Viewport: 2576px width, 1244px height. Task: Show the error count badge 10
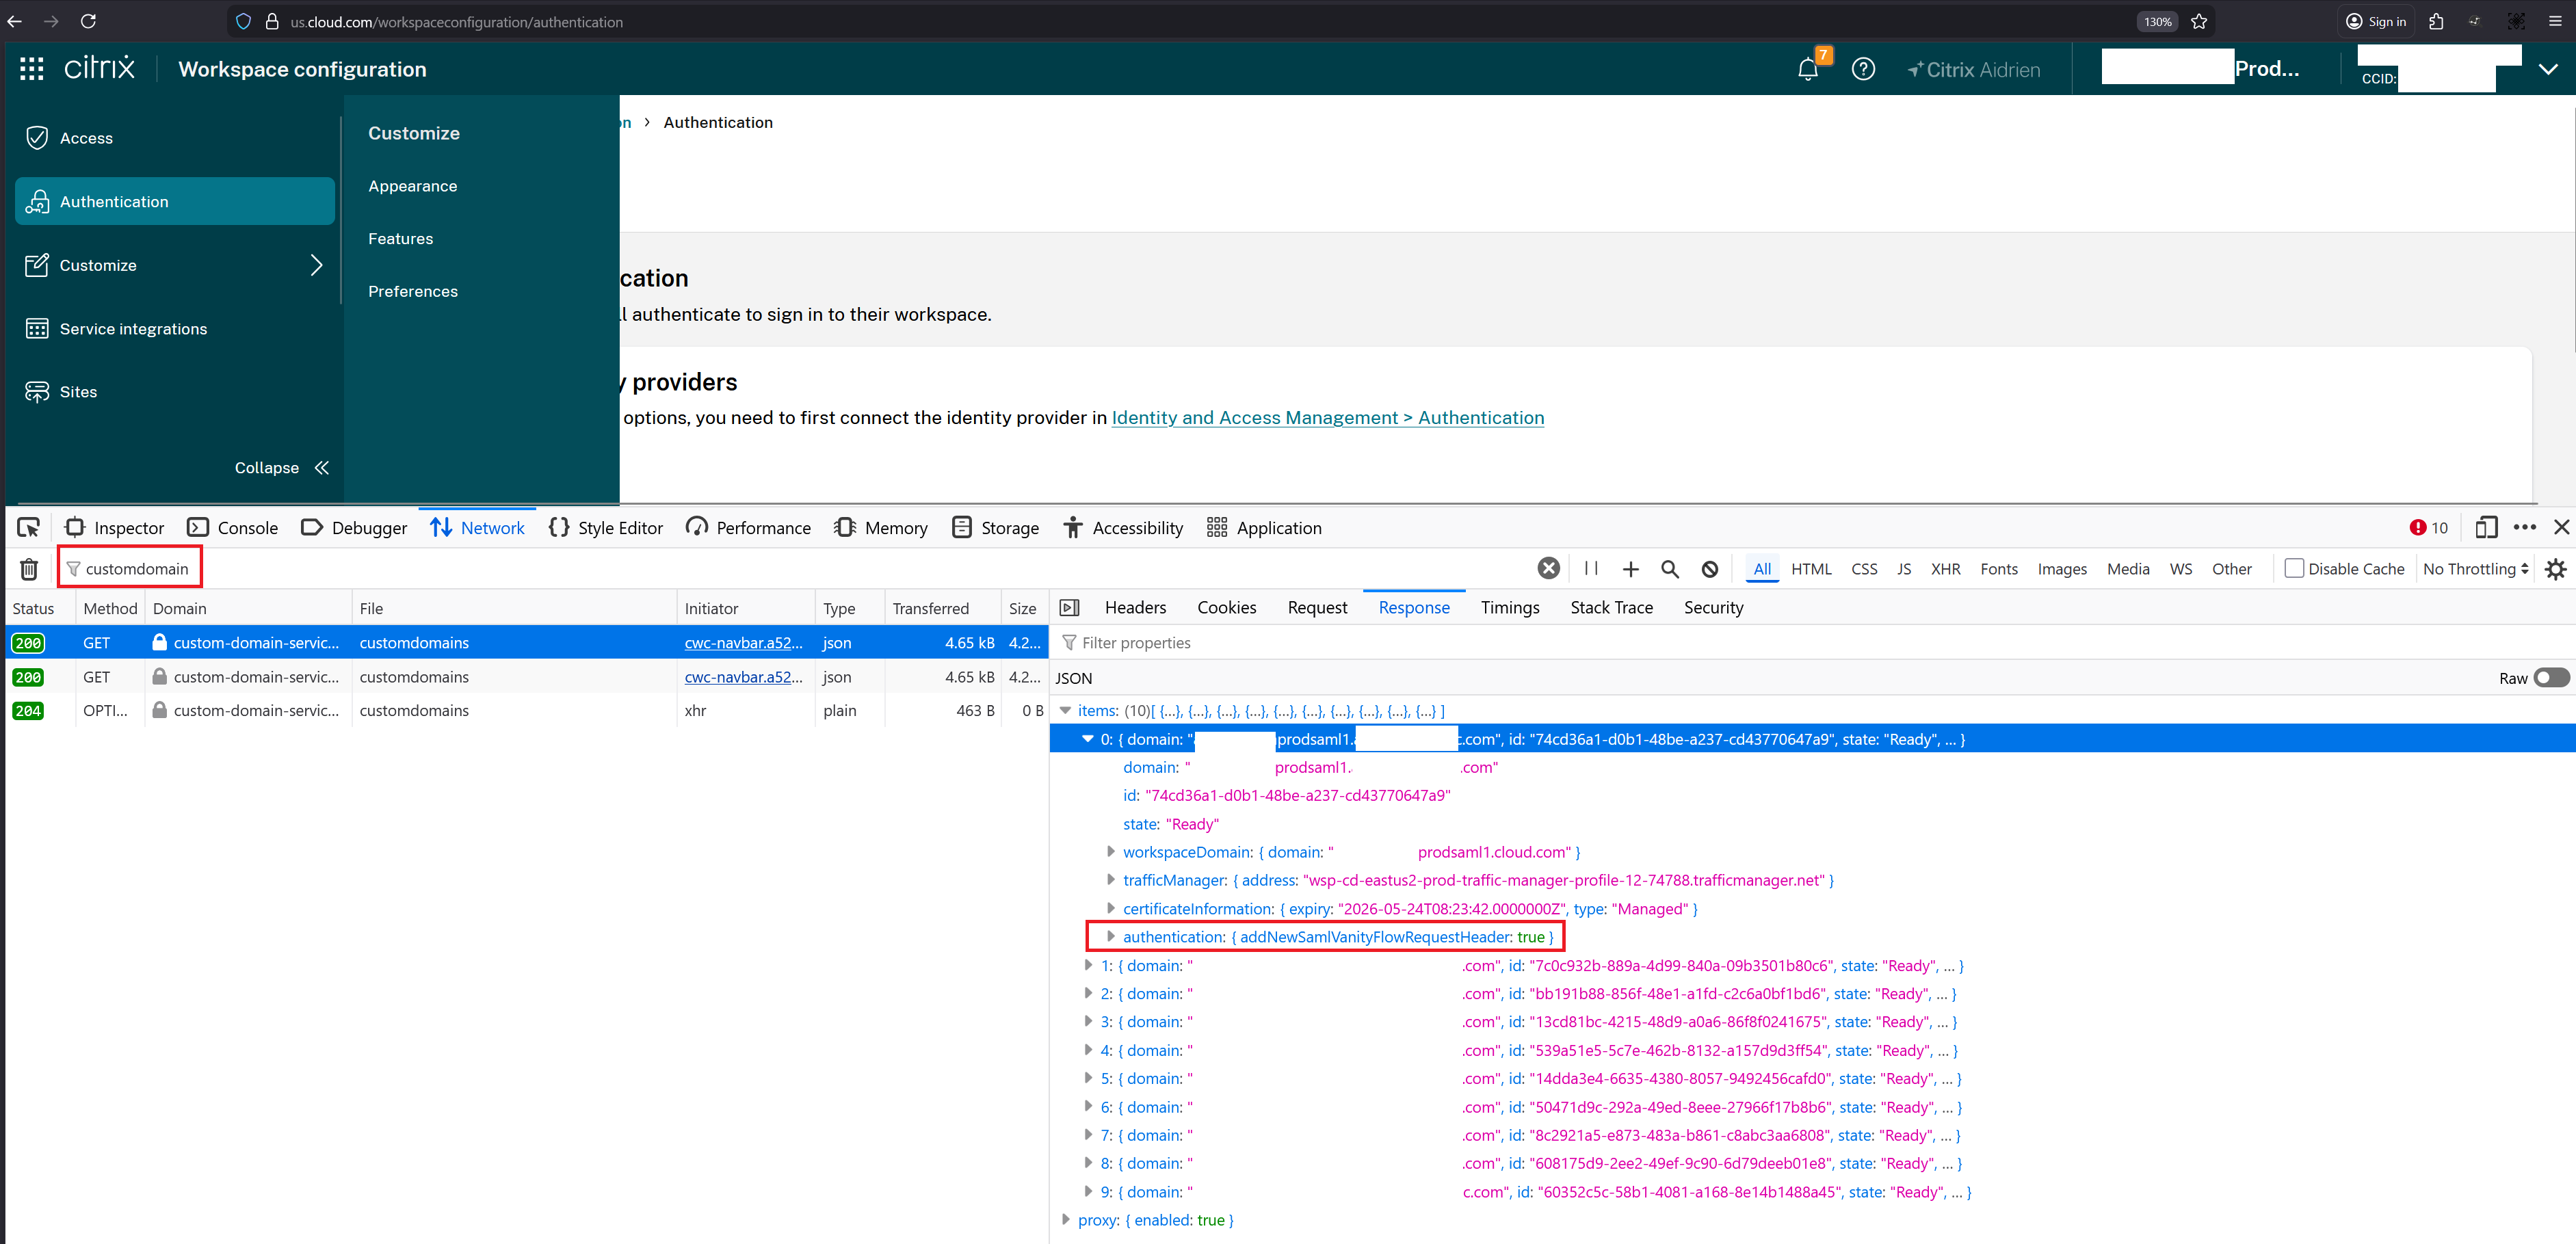(2429, 527)
